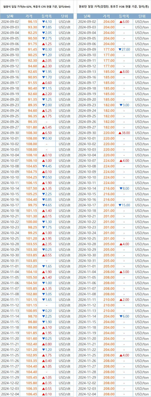Screen dimensions: 151x397
Task: Select iron ore price 98.25
Action: pyautogui.click(x=32, y=227)
